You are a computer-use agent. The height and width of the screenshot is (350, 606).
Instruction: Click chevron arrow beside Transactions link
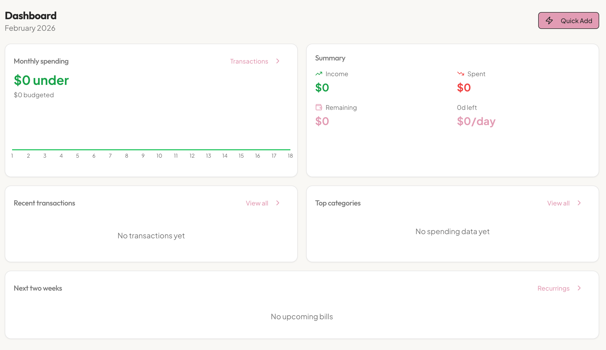click(278, 61)
